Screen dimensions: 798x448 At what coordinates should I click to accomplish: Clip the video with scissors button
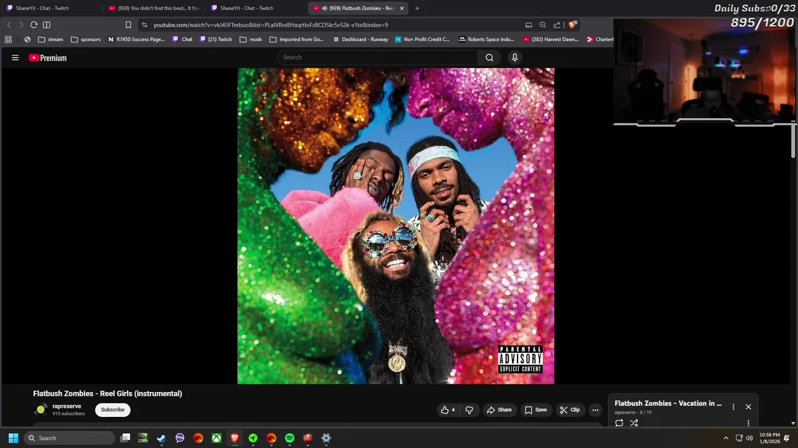click(570, 409)
